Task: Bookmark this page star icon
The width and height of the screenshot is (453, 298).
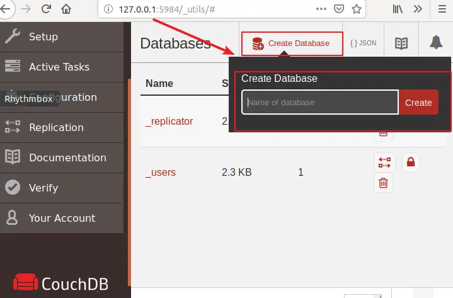Action: coord(357,9)
